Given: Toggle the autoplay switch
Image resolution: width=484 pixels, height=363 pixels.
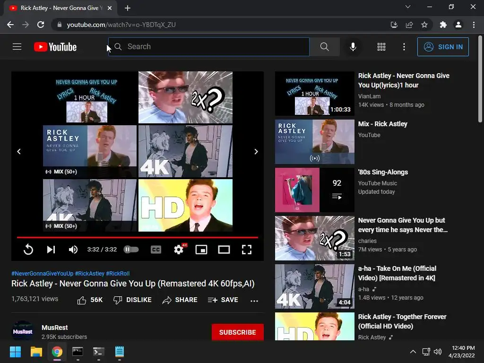Looking at the screenshot, I should click(131, 250).
